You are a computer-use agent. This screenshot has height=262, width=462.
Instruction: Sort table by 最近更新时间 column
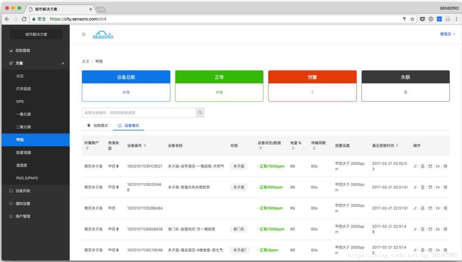[397, 145]
